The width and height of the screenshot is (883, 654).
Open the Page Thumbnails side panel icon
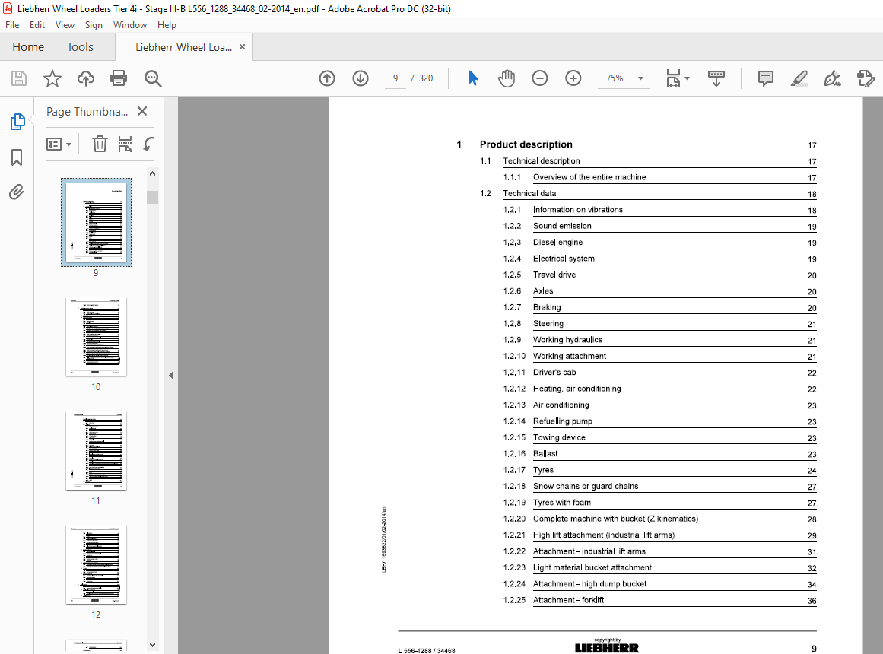click(17, 121)
